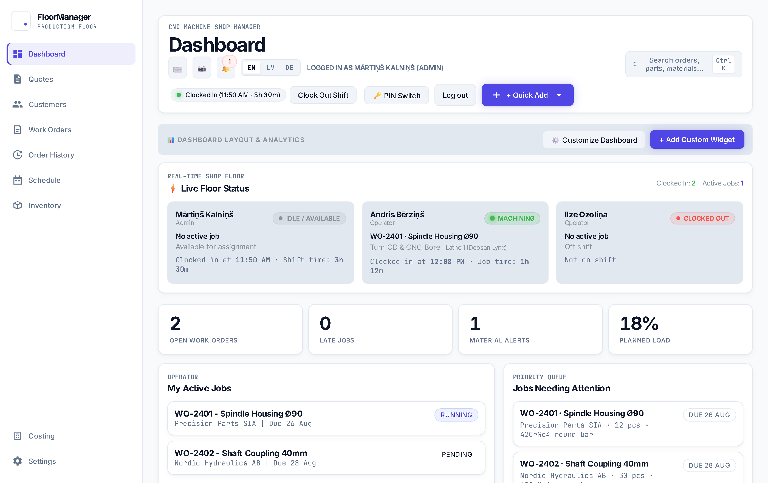This screenshot has height=483, width=768.
Task: Navigate to Work Orders
Action: tap(71, 130)
